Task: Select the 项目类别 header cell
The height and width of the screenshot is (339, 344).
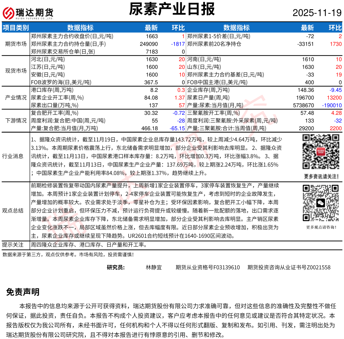Action: (x=16, y=28)
